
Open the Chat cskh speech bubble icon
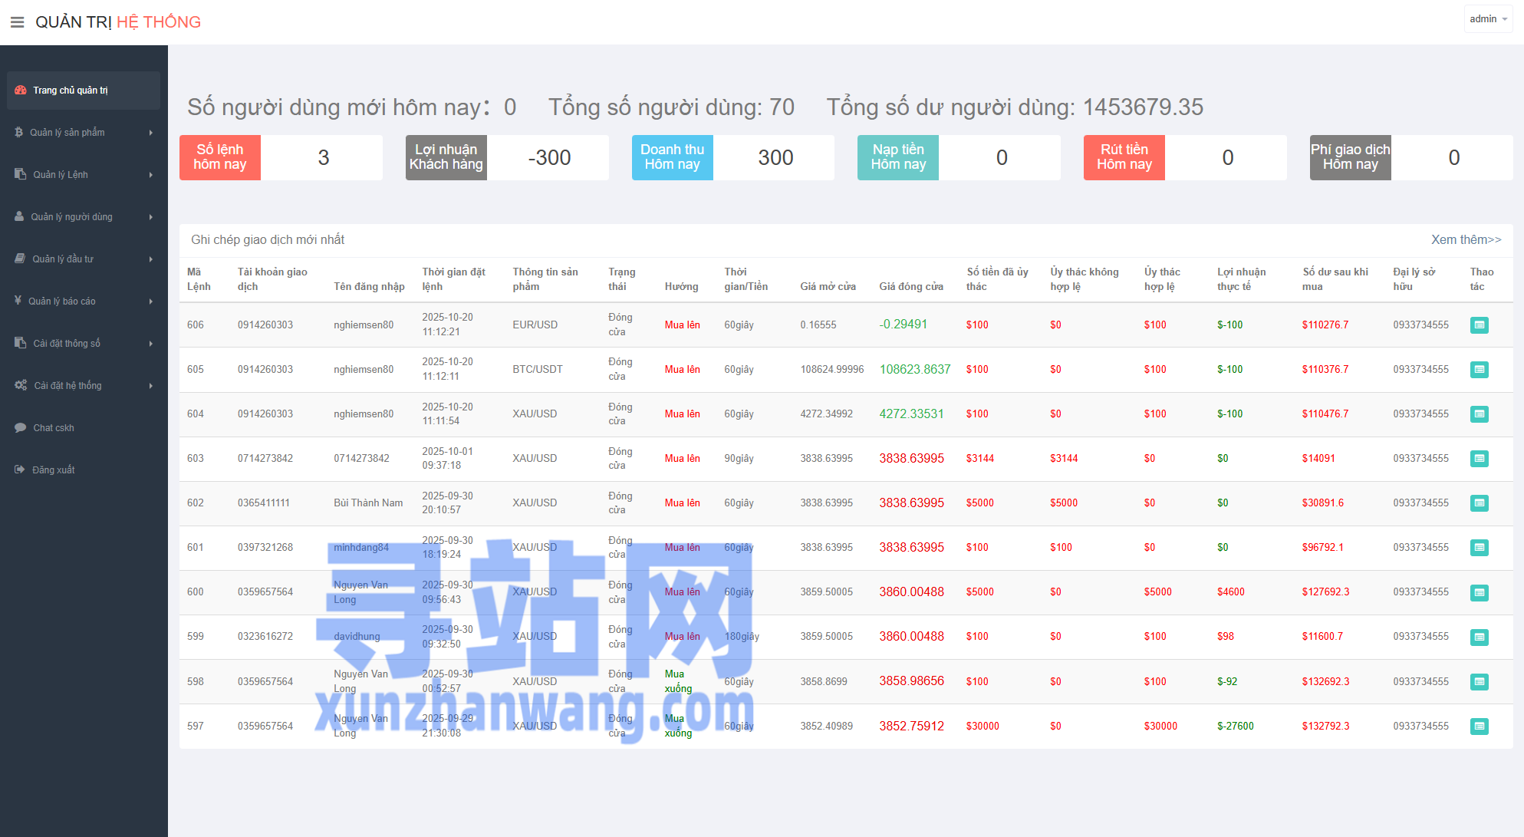click(20, 428)
